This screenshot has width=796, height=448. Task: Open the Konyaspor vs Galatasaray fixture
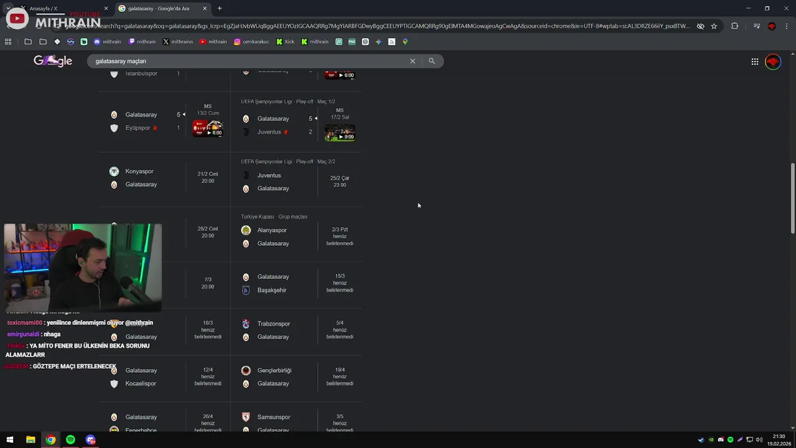click(x=165, y=178)
